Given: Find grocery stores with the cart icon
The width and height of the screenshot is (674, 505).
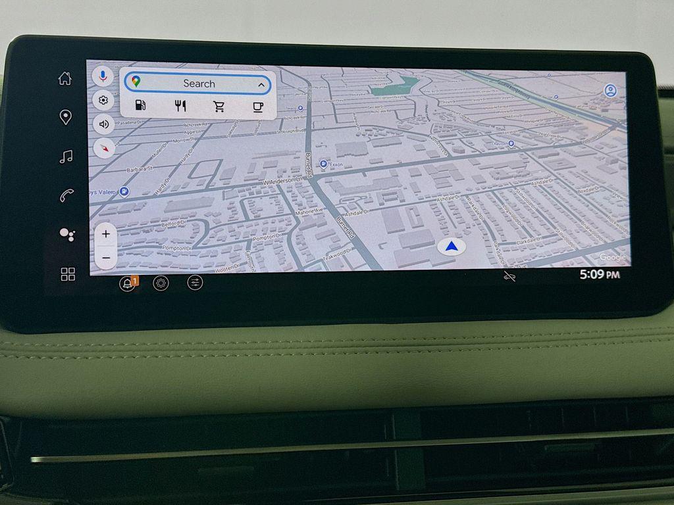Looking at the screenshot, I should 219,107.
